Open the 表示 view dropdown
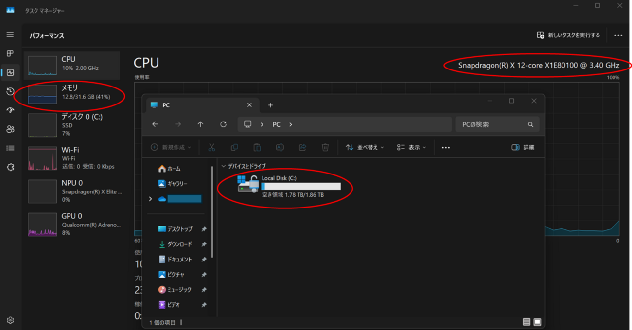Screen dimensions: 632x330 [411, 147]
